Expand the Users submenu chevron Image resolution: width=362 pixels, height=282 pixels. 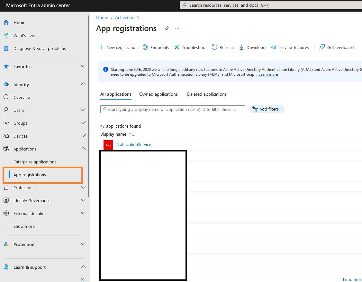(x=83, y=110)
